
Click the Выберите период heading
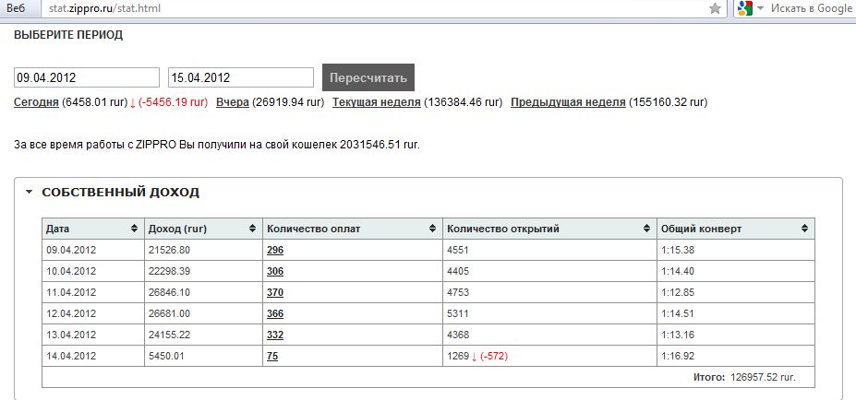68,35
